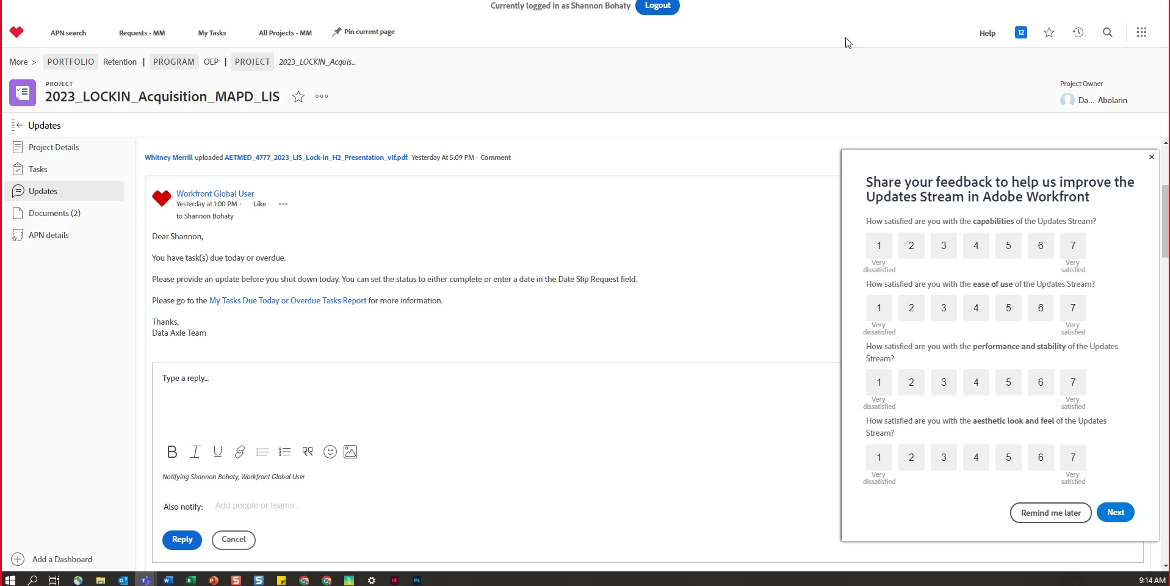Open the uploaded AETMED presentation PDF link
This screenshot has height=586, width=1170.
316,157
